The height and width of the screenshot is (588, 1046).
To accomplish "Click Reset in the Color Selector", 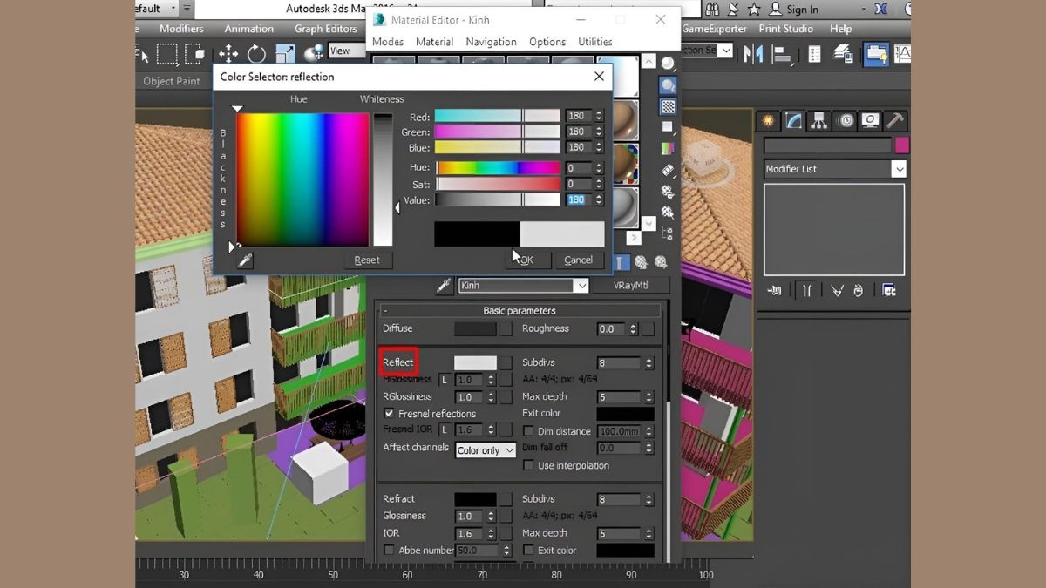I will point(367,260).
